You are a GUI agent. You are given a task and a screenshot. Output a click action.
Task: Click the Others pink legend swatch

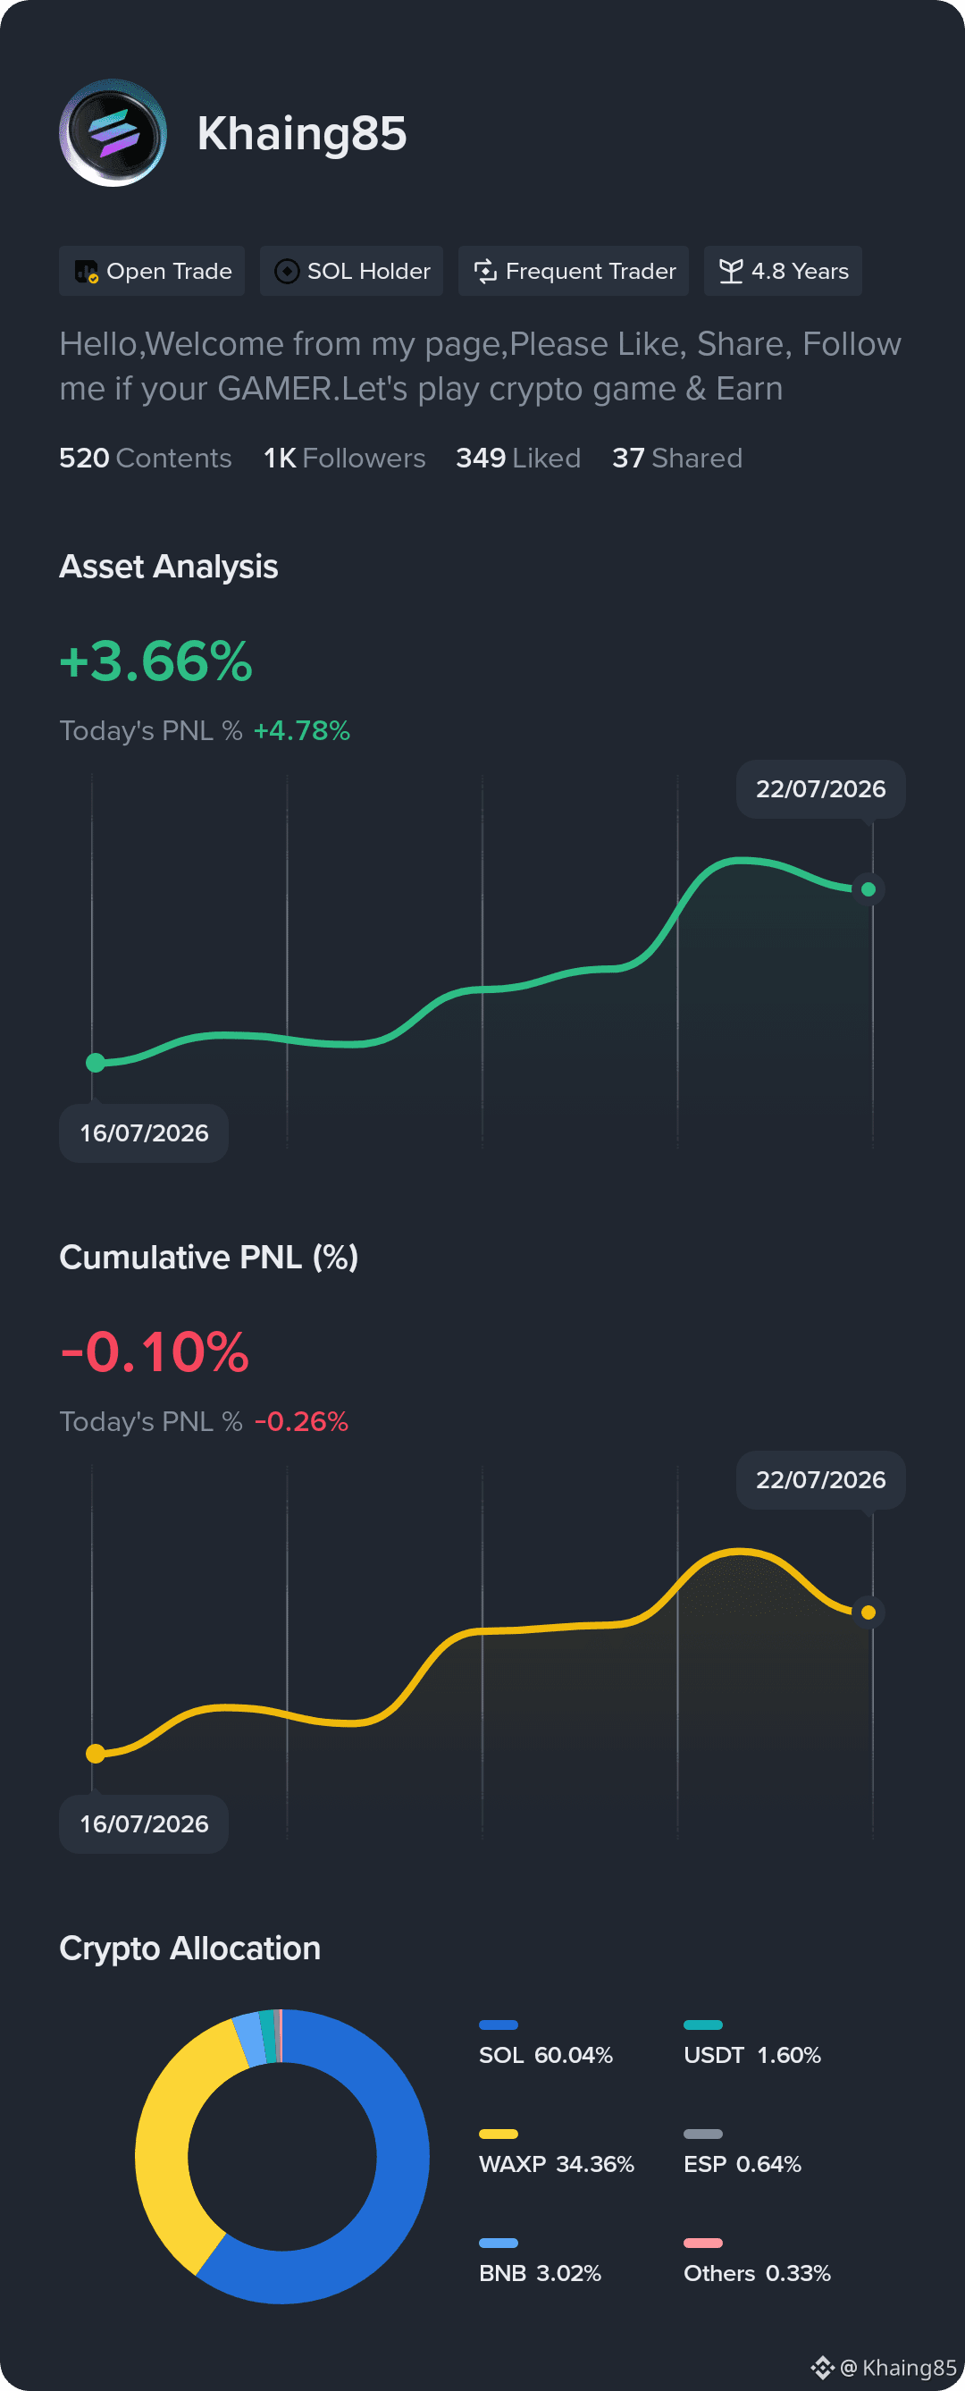point(703,2244)
